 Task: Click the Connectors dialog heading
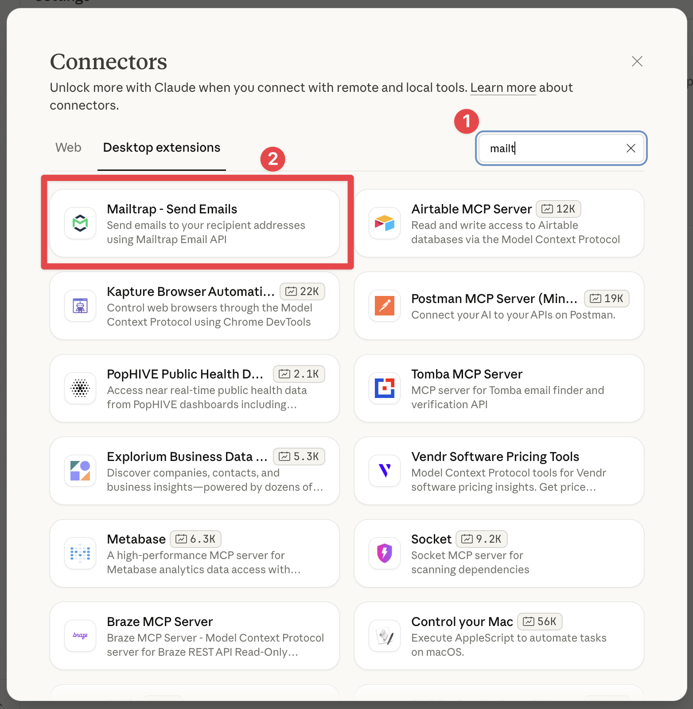click(x=109, y=61)
